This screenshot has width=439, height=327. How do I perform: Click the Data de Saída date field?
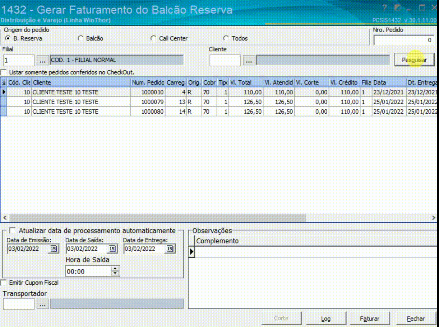(86, 249)
